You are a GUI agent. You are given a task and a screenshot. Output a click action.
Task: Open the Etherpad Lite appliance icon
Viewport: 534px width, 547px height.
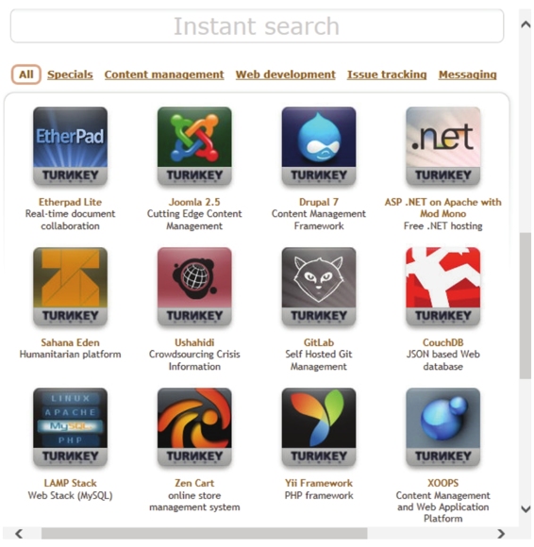pyautogui.click(x=70, y=146)
